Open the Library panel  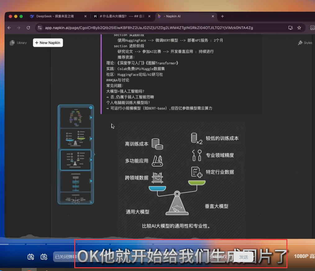pyautogui.click(x=18, y=43)
